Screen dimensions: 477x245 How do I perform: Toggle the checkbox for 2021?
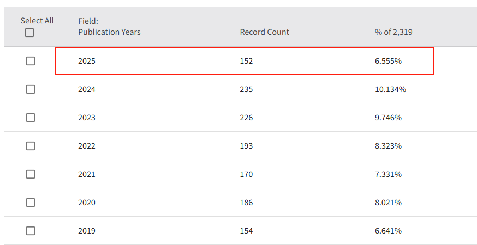coord(31,174)
